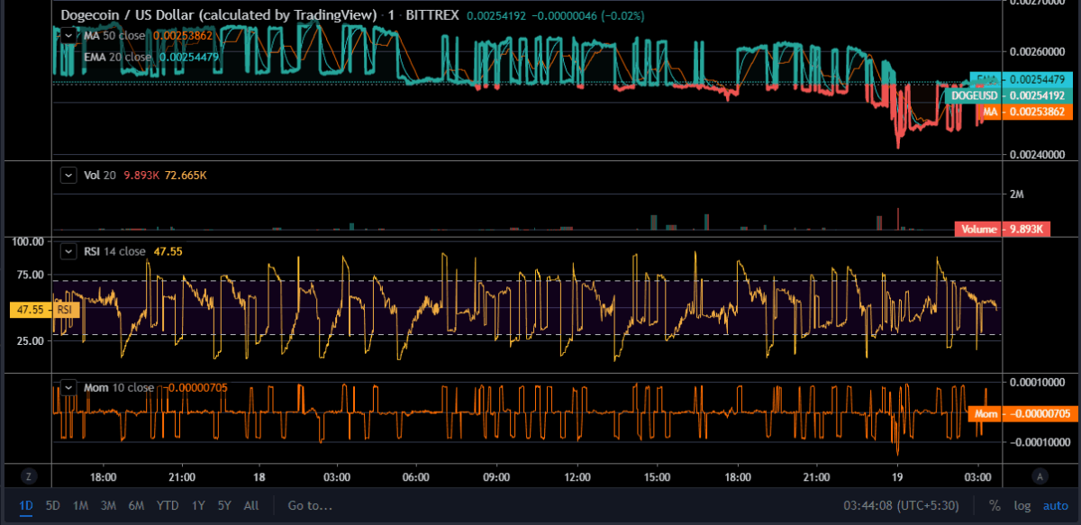
Task: Click the RSI 14 close legend label
Action: click(x=115, y=251)
